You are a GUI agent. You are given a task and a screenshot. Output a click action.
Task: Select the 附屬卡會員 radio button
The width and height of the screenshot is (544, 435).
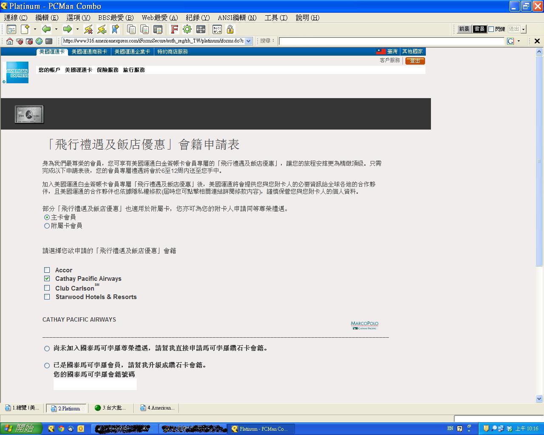pos(47,226)
